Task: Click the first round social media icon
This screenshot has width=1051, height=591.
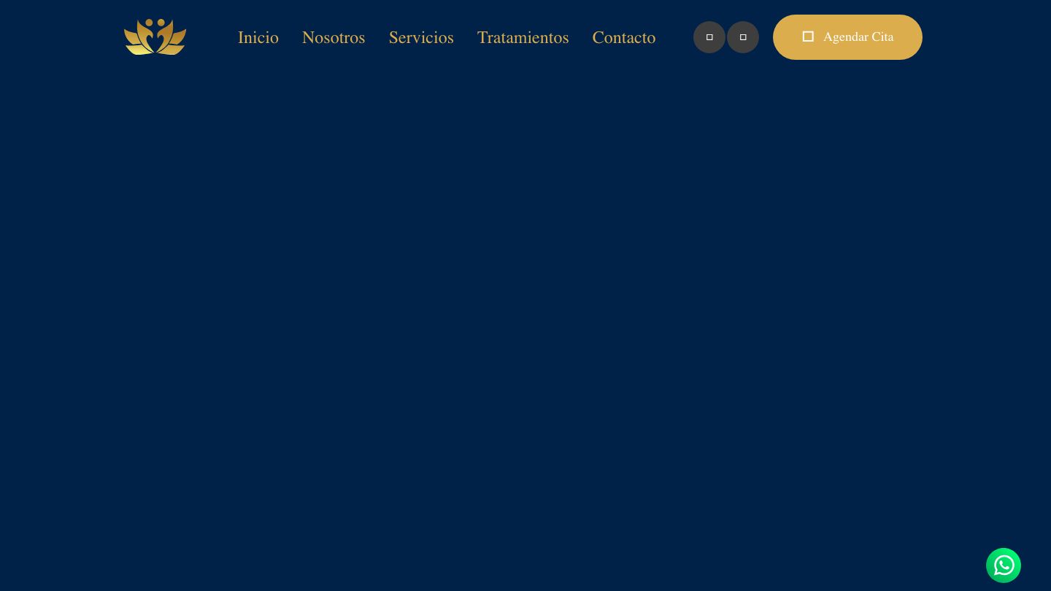Action: click(709, 37)
